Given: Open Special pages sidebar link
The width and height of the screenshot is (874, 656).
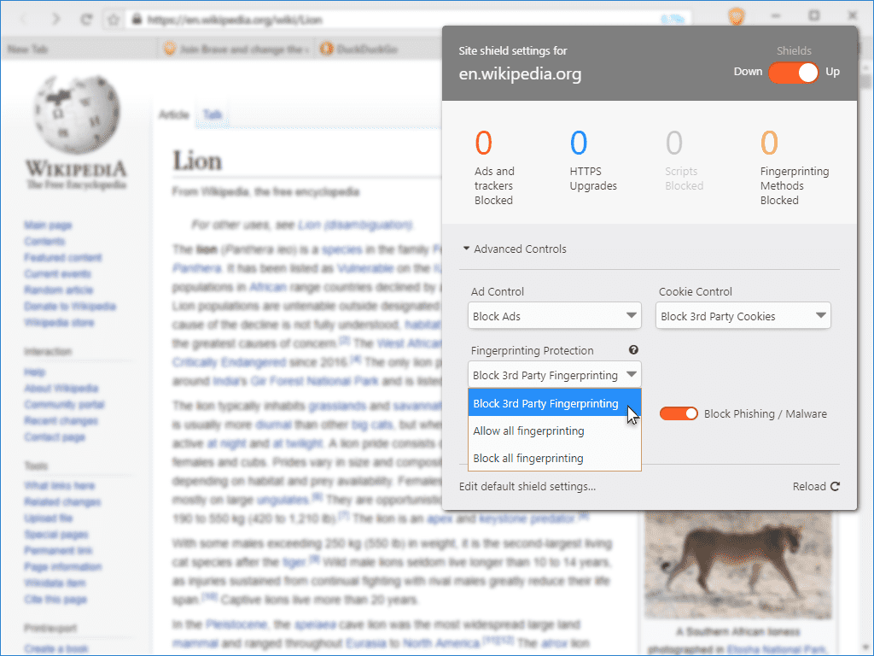Looking at the screenshot, I should click(x=56, y=535).
